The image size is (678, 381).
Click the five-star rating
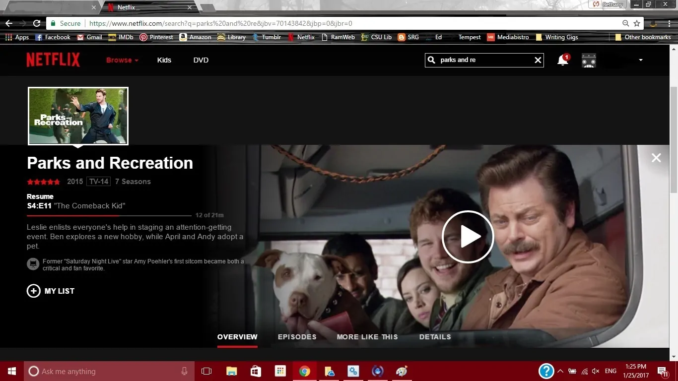[x=44, y=182]
